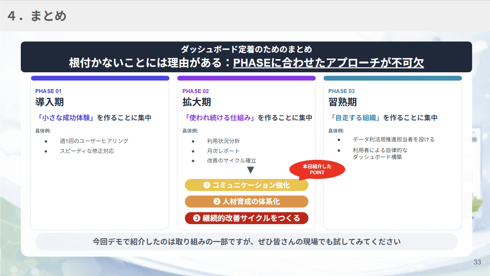Click "具体例:" label in the PHASE 02 card
The height and width of the screenshot is (276, 490).
click(190, 131)
